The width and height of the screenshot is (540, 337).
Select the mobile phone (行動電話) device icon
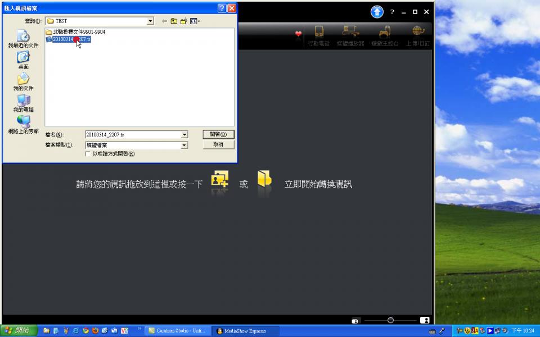pos(319,32)
